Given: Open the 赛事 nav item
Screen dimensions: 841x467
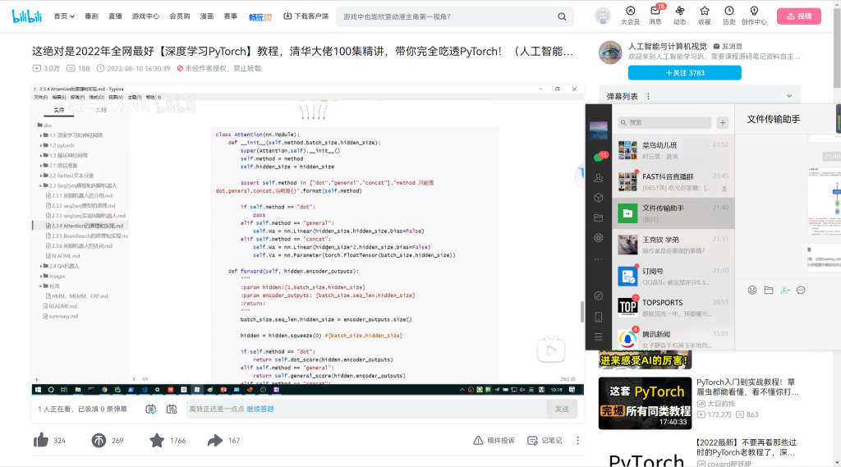Looking at the screenshot, I should click(231, 16).
